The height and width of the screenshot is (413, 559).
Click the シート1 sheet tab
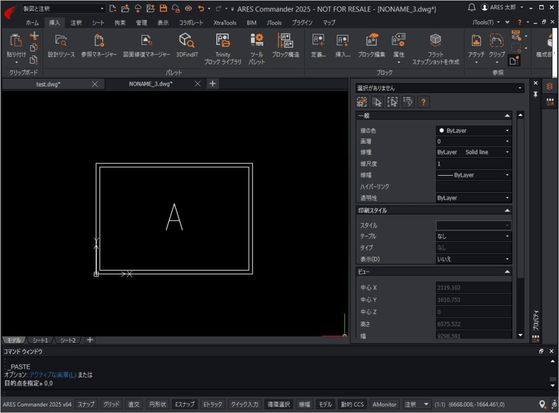40,340
